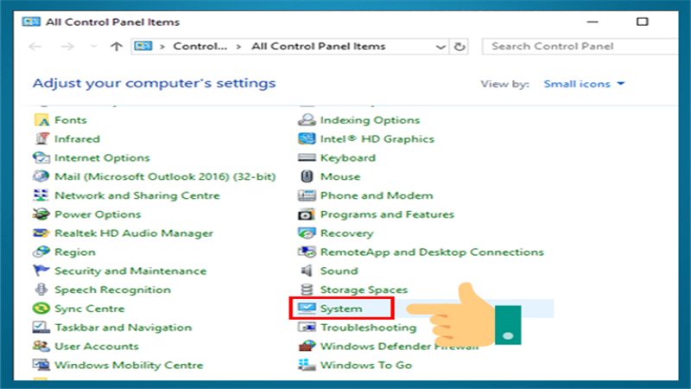
Task: Click the Internet Options globe icon
Action: pyautogui.click(x=41, y=158)
